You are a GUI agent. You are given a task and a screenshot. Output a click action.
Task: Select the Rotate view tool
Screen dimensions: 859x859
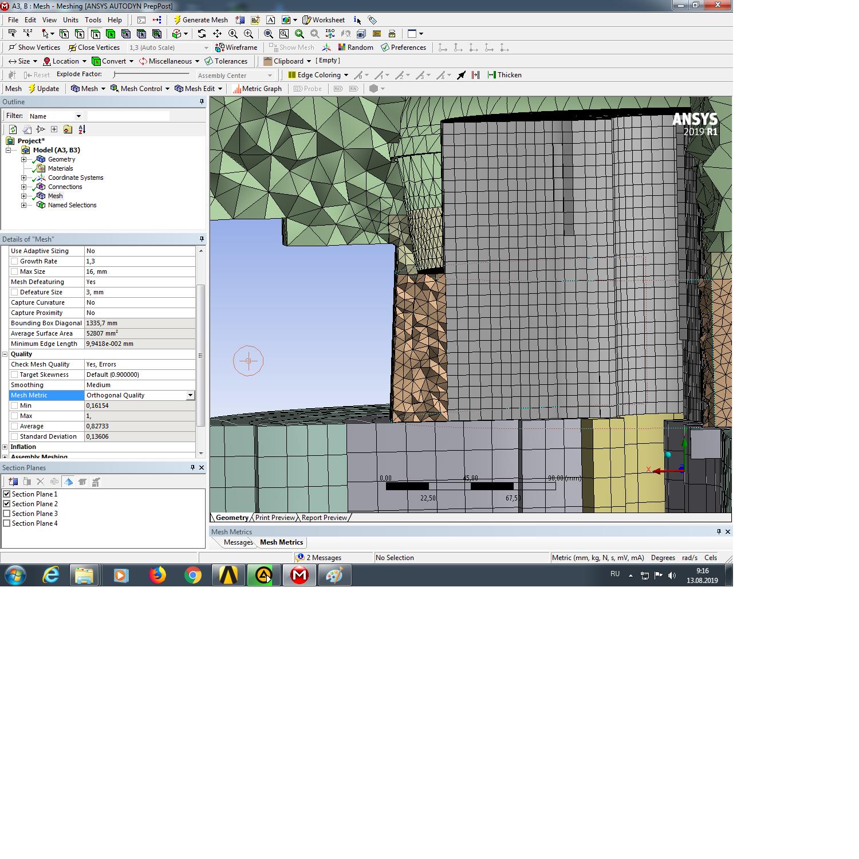[202, 34]
